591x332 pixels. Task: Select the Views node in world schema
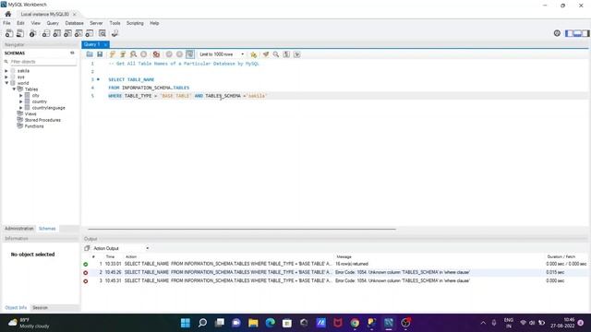coord(30,113)
